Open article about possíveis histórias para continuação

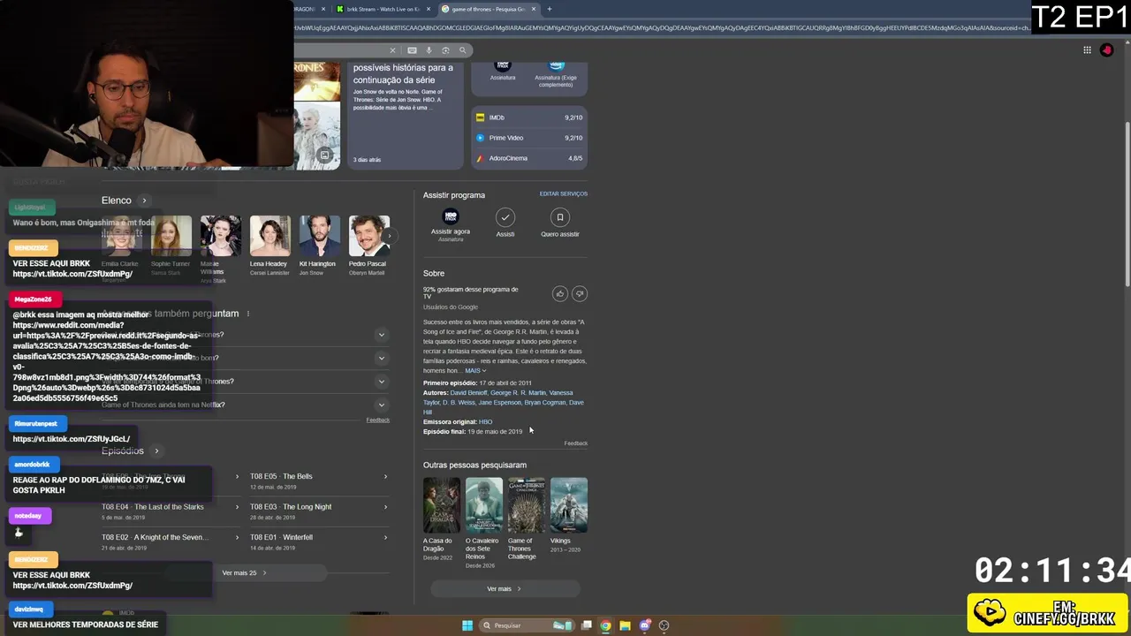tap(405, 114)
